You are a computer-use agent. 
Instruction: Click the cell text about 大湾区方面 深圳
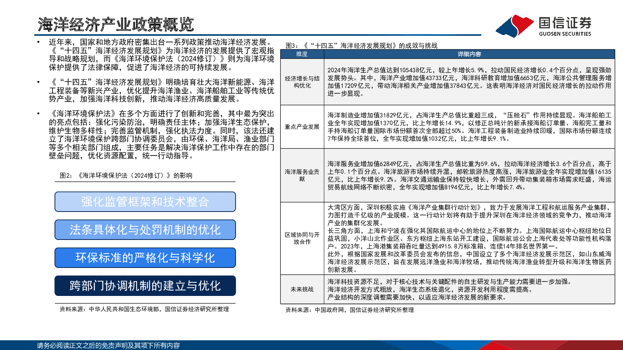(x=469, y=215)
